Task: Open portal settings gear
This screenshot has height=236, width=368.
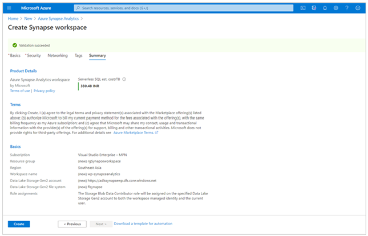Action: 336,8
